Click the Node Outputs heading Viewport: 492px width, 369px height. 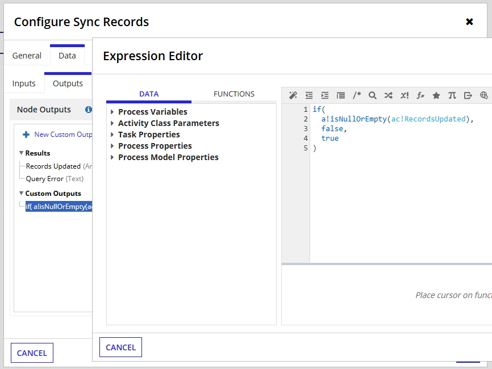pyautogui.click(x=44, y=110)
